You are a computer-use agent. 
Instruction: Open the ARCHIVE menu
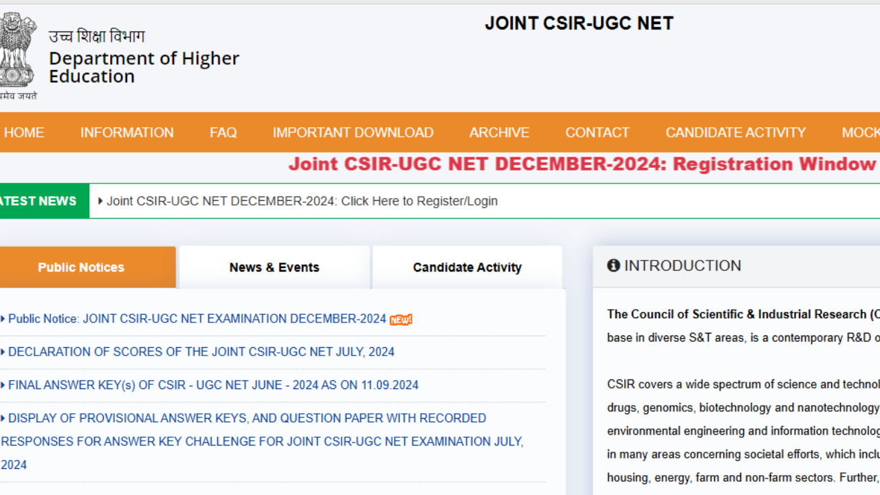499,132
